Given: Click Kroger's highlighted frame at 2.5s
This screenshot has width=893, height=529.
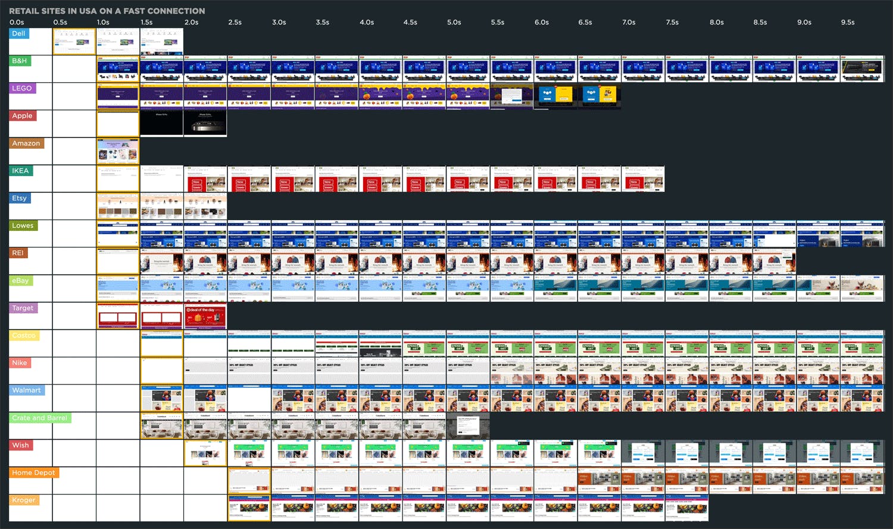Looking at the screenshot, I should point(249,508).
